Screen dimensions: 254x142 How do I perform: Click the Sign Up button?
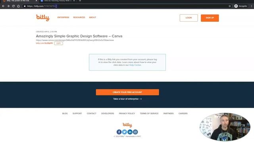210,18
